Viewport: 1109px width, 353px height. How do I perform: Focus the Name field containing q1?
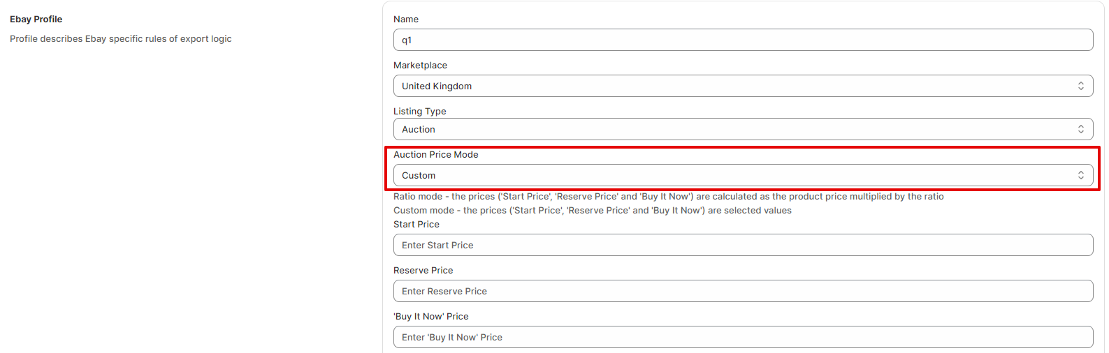(x=743, y=40)
